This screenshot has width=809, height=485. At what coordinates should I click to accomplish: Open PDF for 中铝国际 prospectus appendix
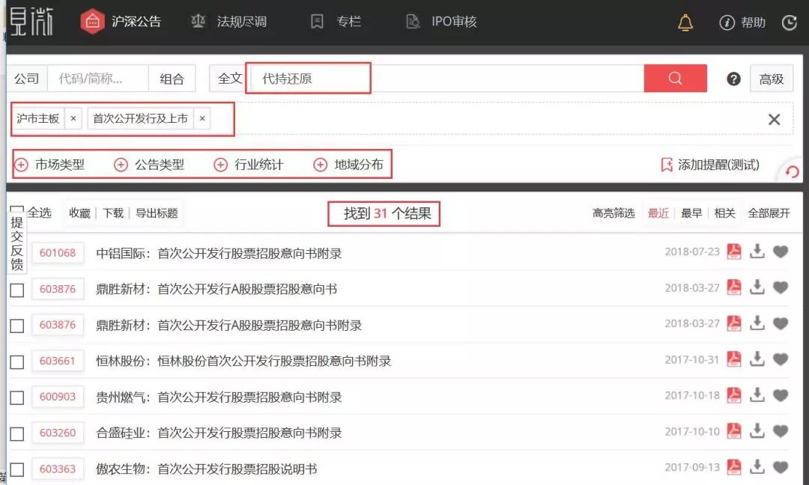click(734, 252)
